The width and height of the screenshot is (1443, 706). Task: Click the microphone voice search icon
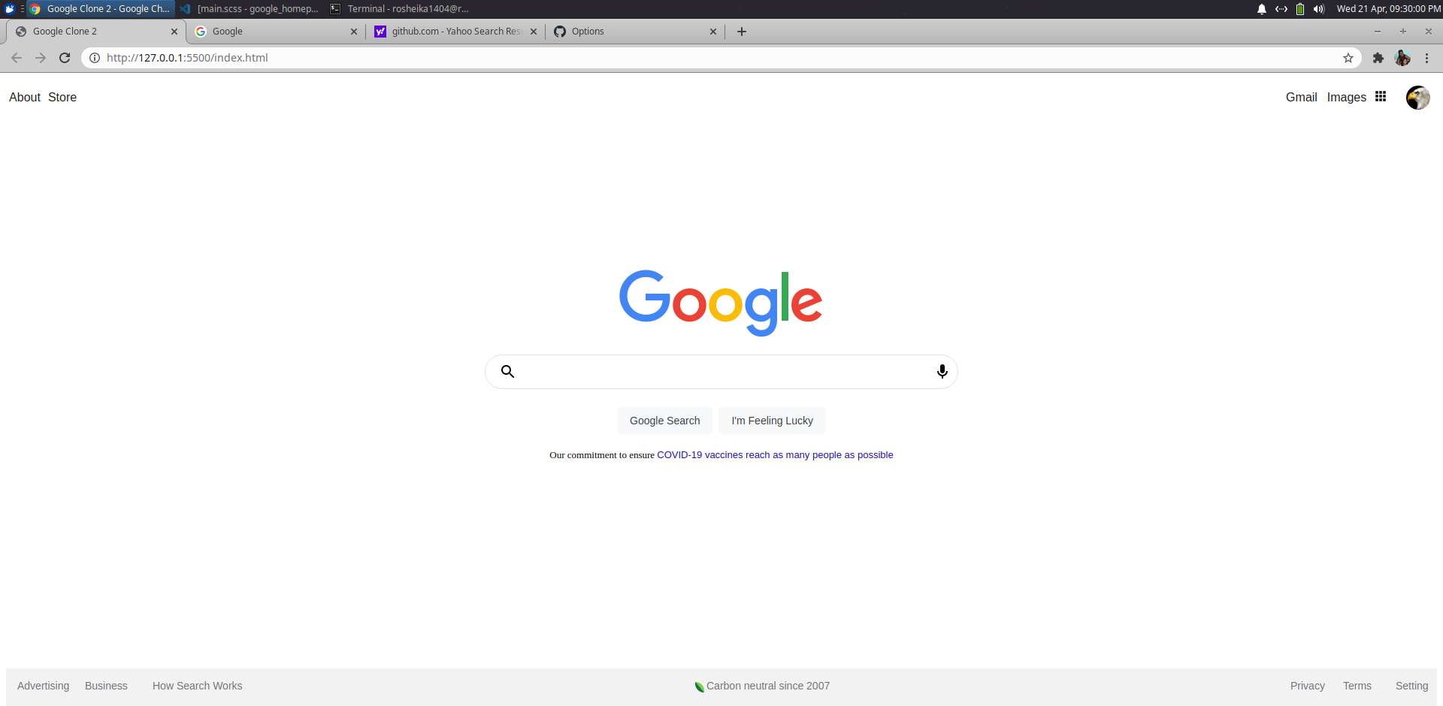tap(942, 372)
